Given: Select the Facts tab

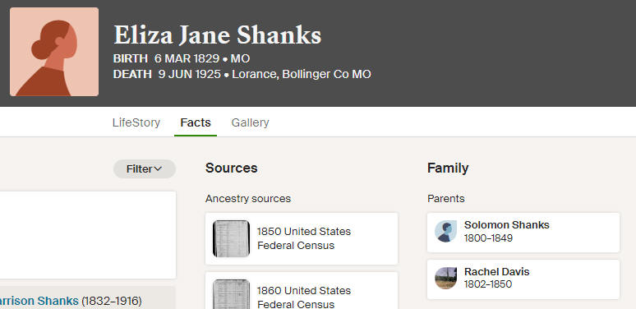Looking at the screenshot, I should [x=196, y=122].
